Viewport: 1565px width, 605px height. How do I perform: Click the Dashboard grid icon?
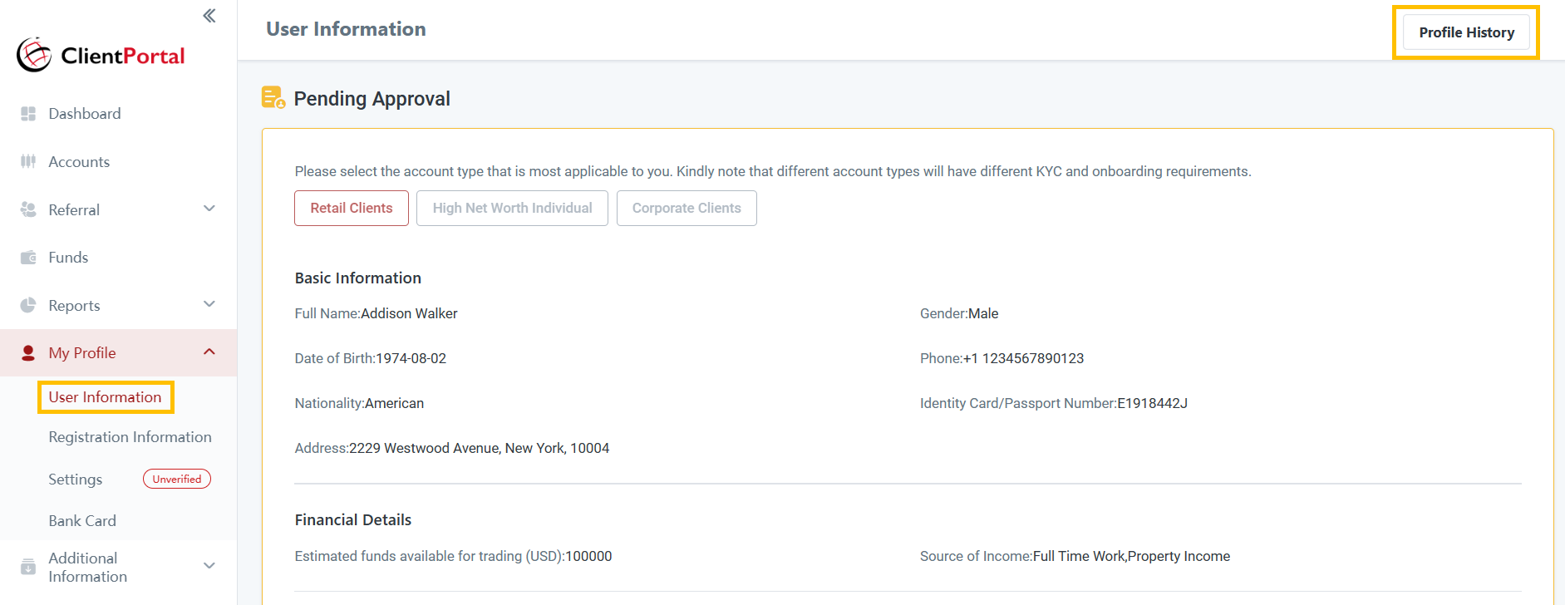point(28,114)
